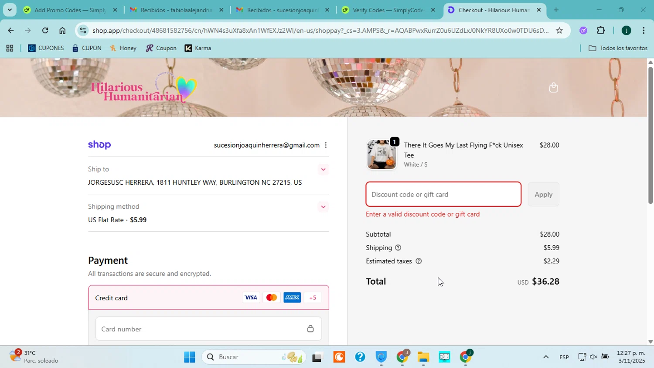Image resolution: width=654 pixels, height=368 pixels.
Task: Open the Karma bookmark
Action: pyautogui.click(x=198, y=48)
